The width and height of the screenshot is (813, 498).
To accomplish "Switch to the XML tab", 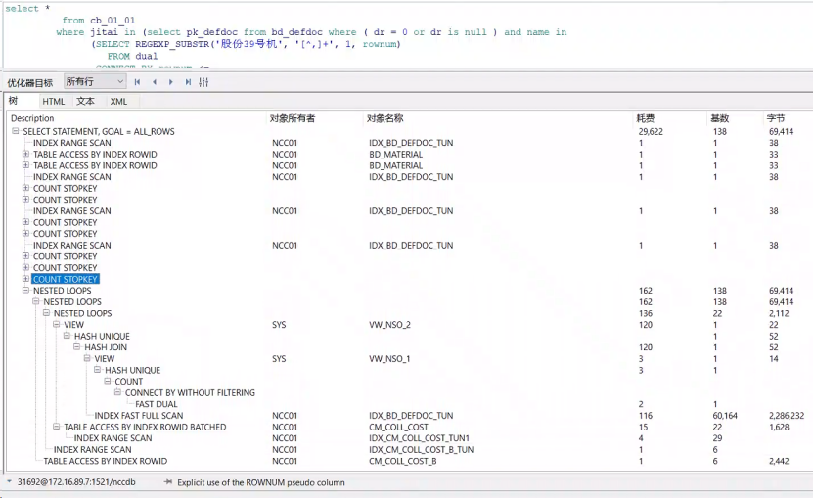I will (x=118, y=101).
